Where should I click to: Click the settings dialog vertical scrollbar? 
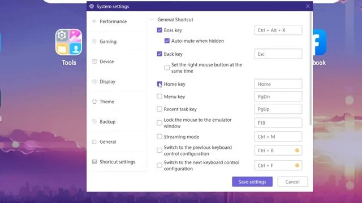click(x=311, y=69)
